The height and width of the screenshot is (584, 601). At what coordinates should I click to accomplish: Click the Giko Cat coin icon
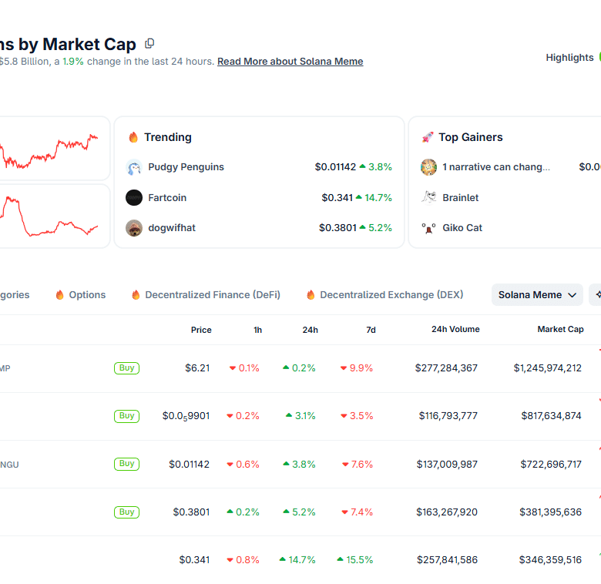[429, 228]
